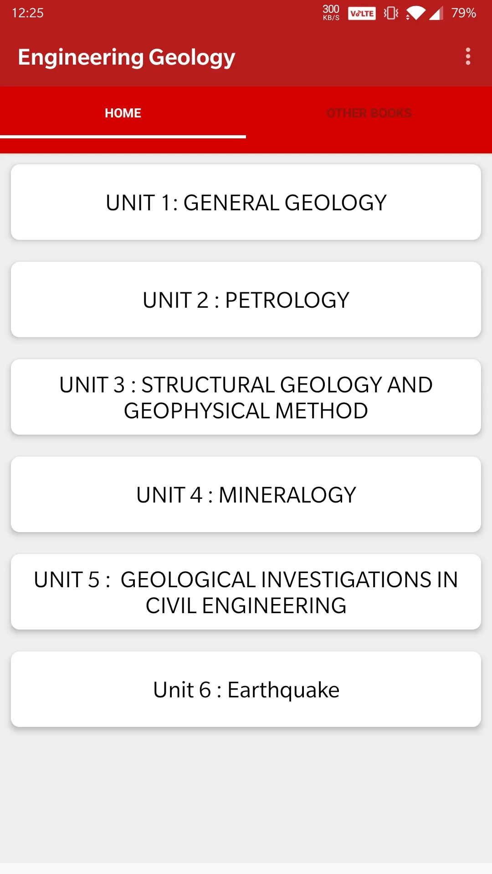Image resolution: width=492 pixels, height=874 pixels.
Task: Tap the cellular signal strength icon
Action: coord(436,13)
